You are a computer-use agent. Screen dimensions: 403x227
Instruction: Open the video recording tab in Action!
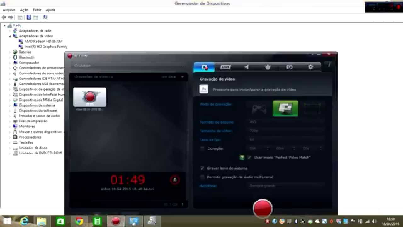pos(204,67)
